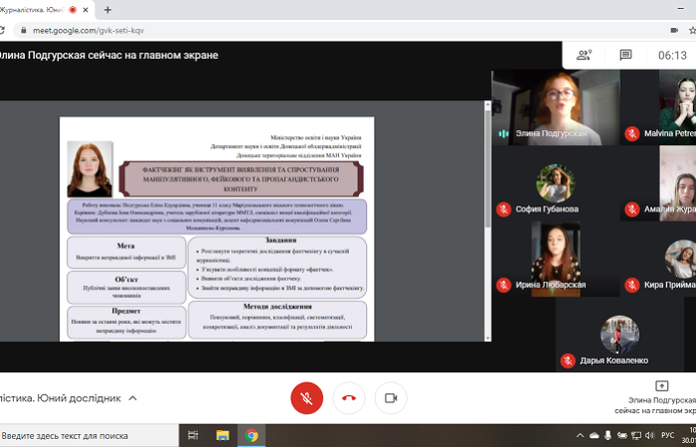The height and width of the screenshot is (447, 696).
Task: Open Chrome from the taskbar
Action: click(x=252, y=435)
